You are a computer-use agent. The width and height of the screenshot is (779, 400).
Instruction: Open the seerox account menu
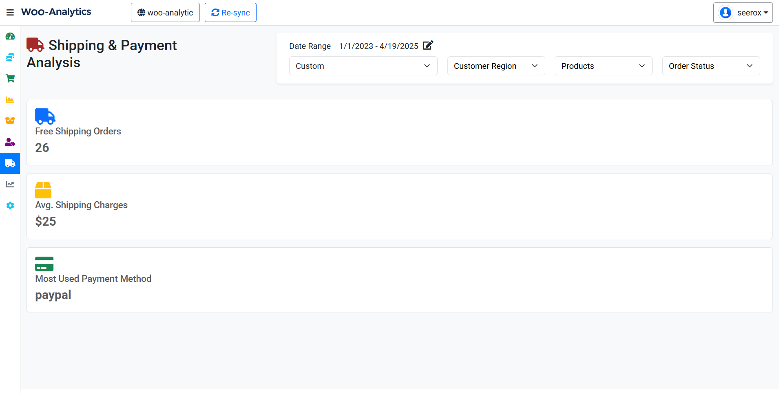tap(742, 12)
